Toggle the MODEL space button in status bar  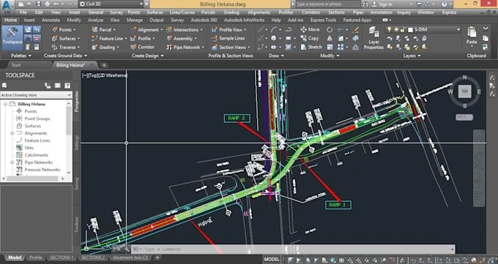pos(272,259)
